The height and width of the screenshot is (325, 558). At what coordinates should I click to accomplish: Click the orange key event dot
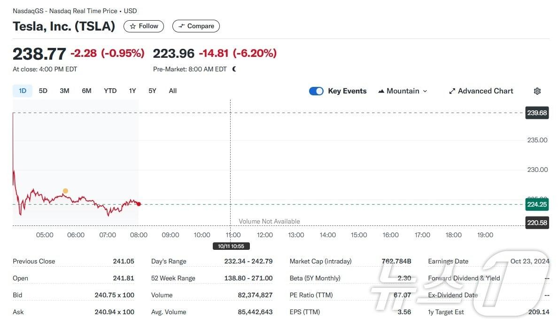65,191
